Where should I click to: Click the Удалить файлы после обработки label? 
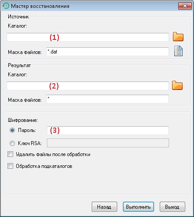pos(53,154)
